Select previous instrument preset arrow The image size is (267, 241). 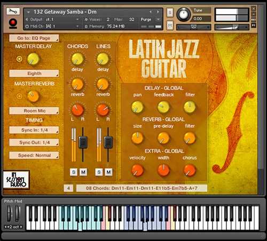[x=151, y=12]
